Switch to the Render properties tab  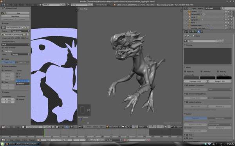click(191, 32)
